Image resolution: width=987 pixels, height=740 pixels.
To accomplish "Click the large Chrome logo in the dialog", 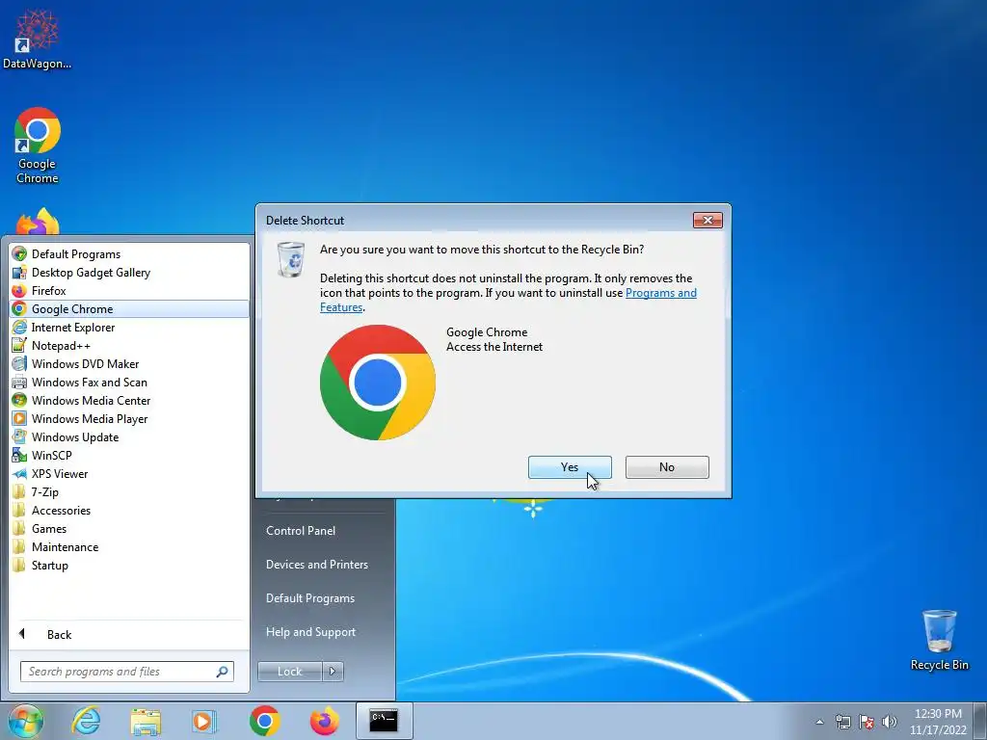I will (x=378, y=383).
